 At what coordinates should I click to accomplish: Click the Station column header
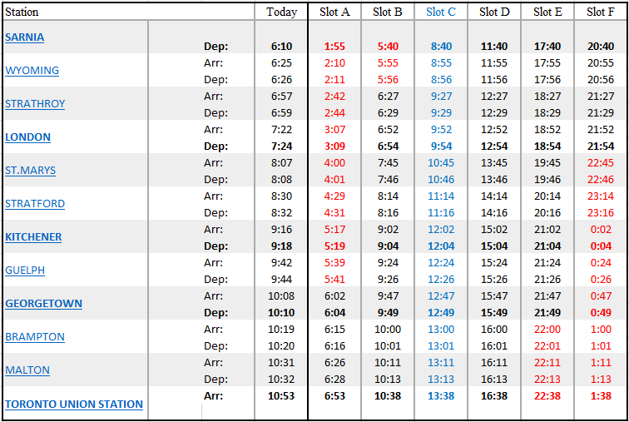22,12
